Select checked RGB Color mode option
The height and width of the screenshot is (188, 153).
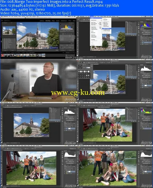click(x=107, y=23)
